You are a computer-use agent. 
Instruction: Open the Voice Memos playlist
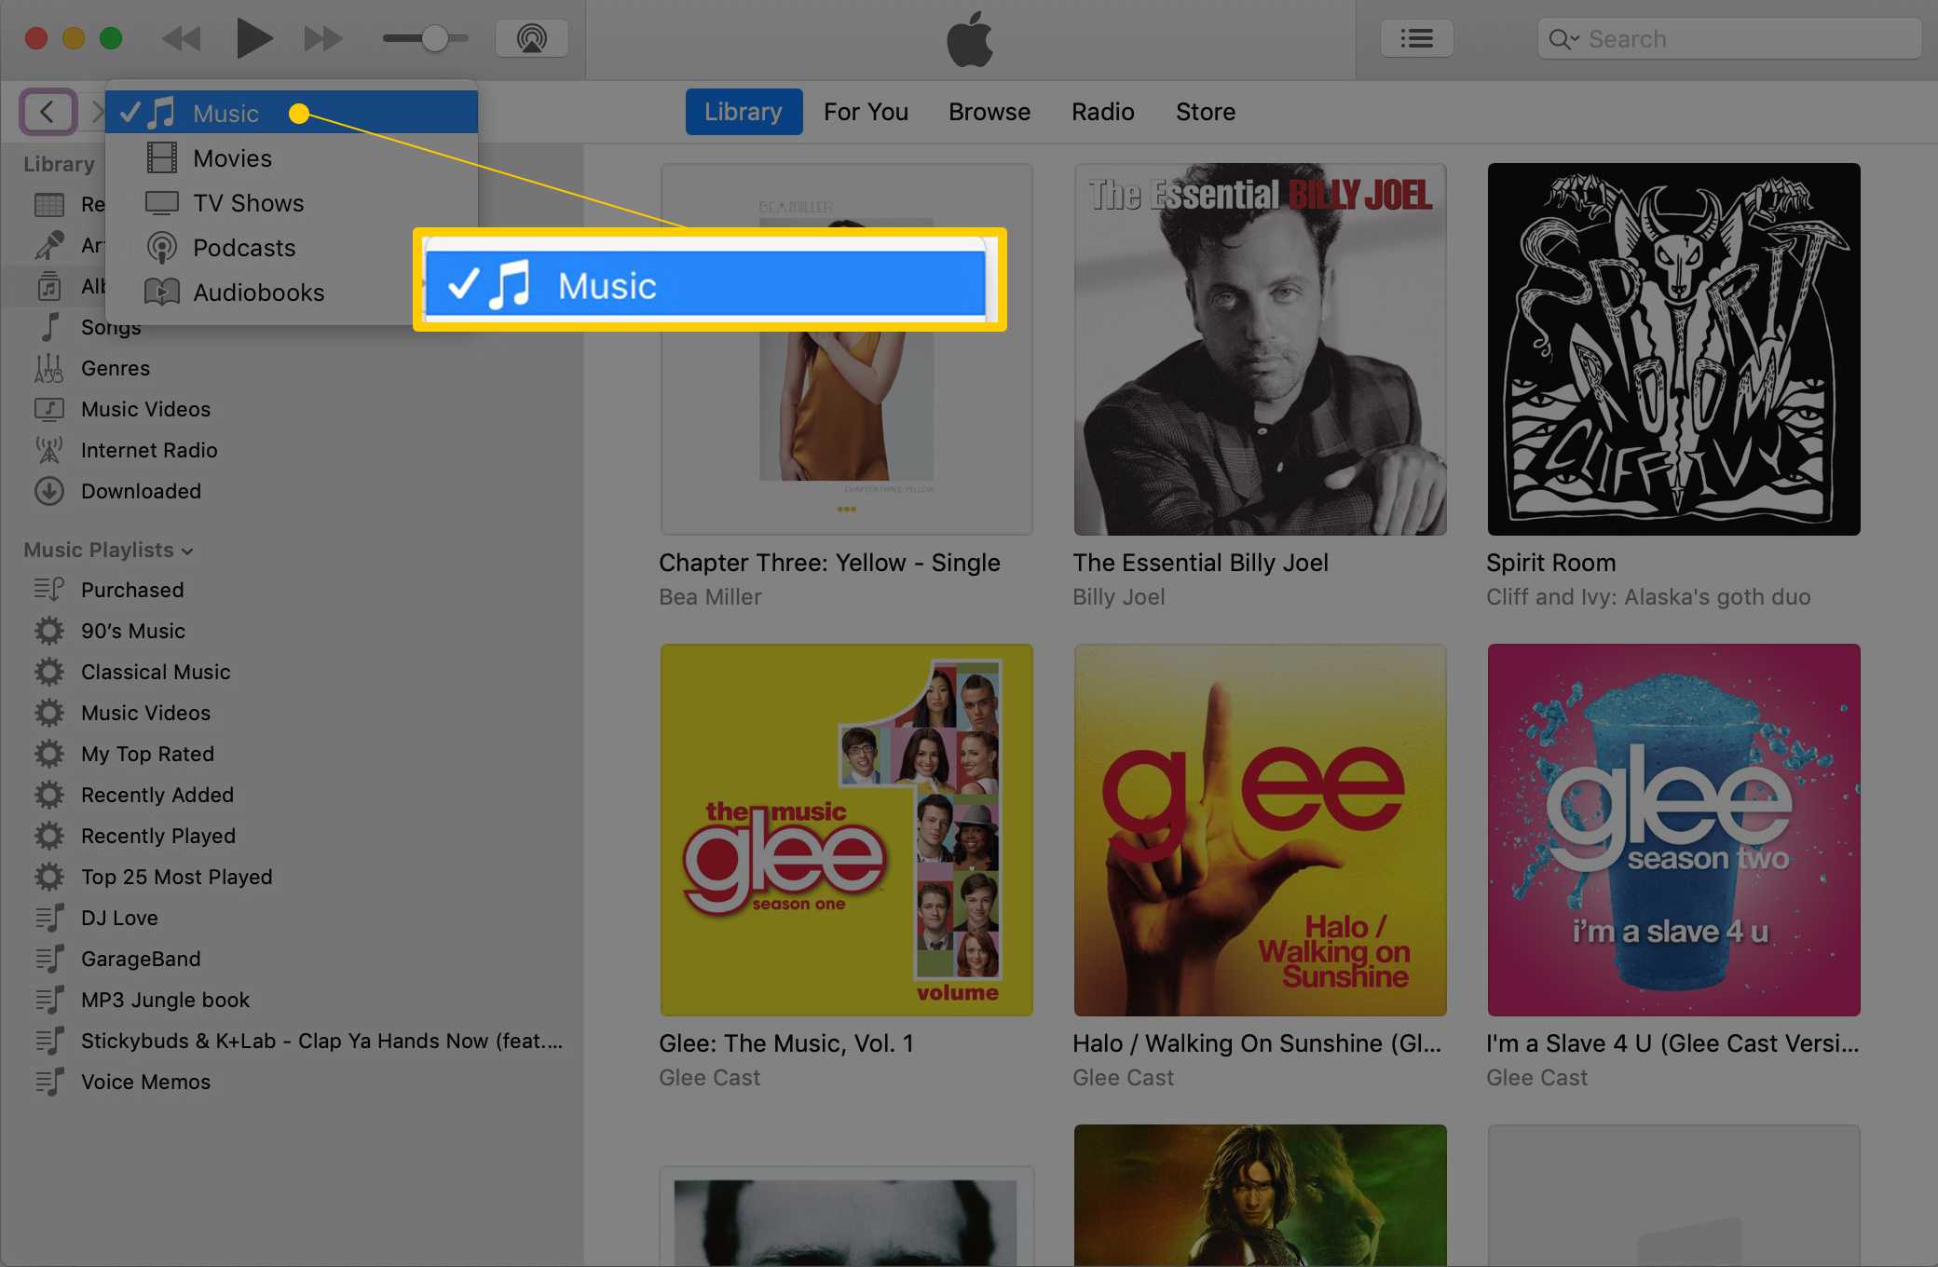pyautogui.click(x=145, y=1082)
